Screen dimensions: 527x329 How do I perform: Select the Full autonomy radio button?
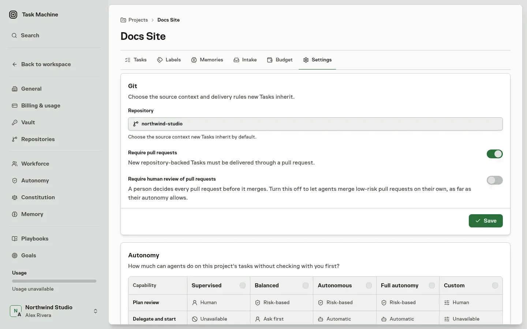coord(432,285)
